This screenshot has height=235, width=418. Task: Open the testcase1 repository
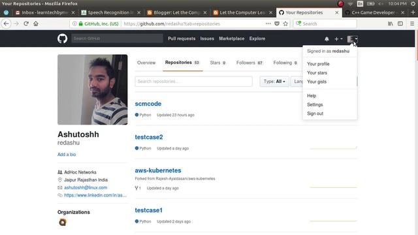click(x=148, y=210)
